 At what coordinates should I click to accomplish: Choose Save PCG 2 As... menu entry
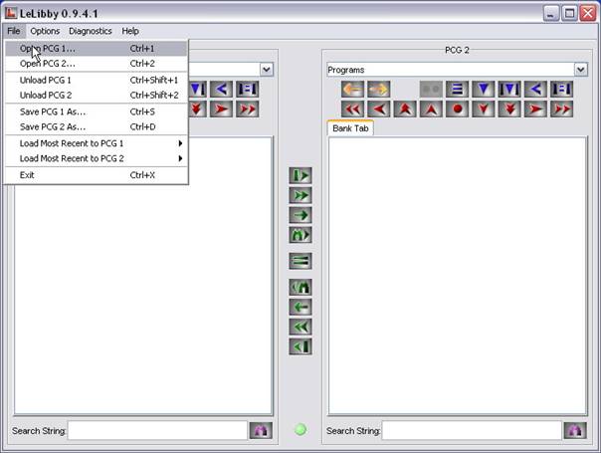96,126
